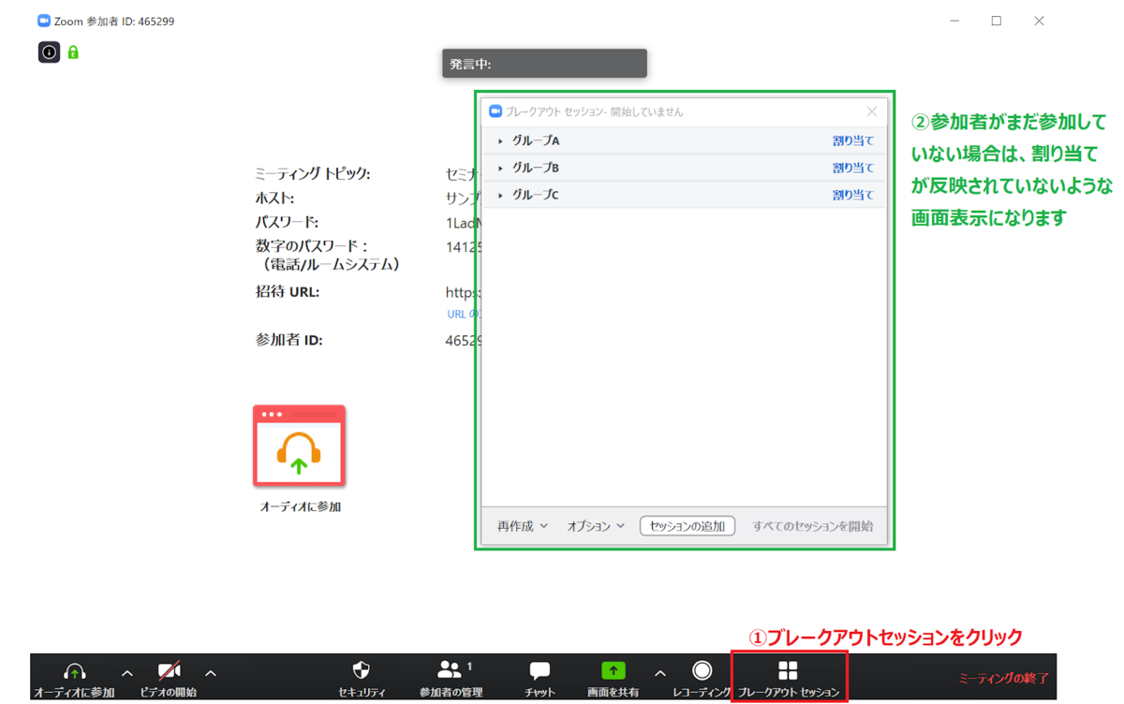
Task: Click the Zoom logo in title bar
Action: 44,21
